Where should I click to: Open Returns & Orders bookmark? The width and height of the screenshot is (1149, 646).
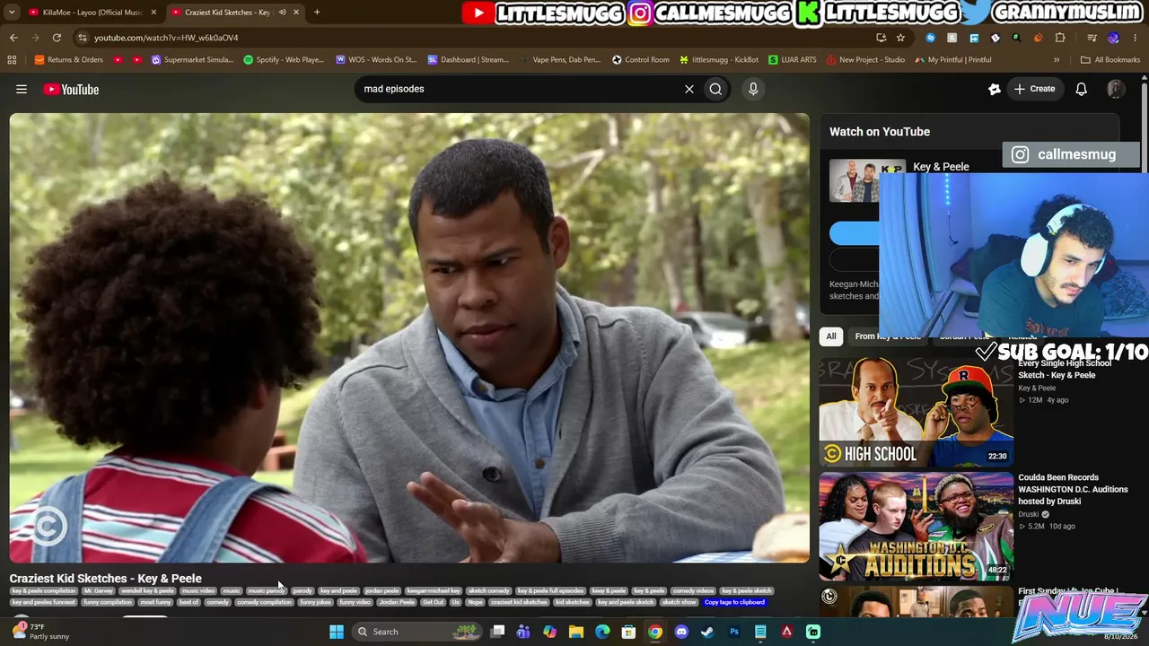[68, 60]
